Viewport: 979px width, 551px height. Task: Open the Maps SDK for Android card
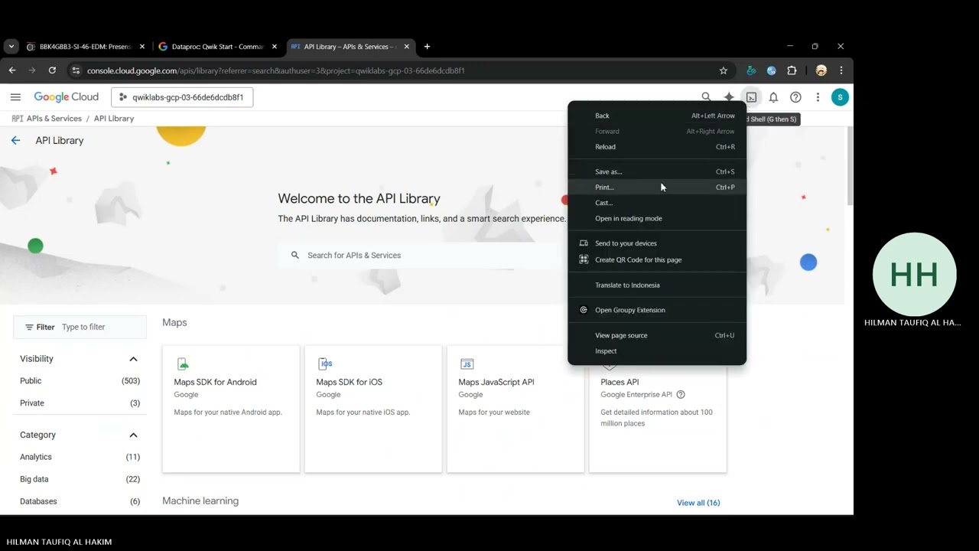point(231,409)
